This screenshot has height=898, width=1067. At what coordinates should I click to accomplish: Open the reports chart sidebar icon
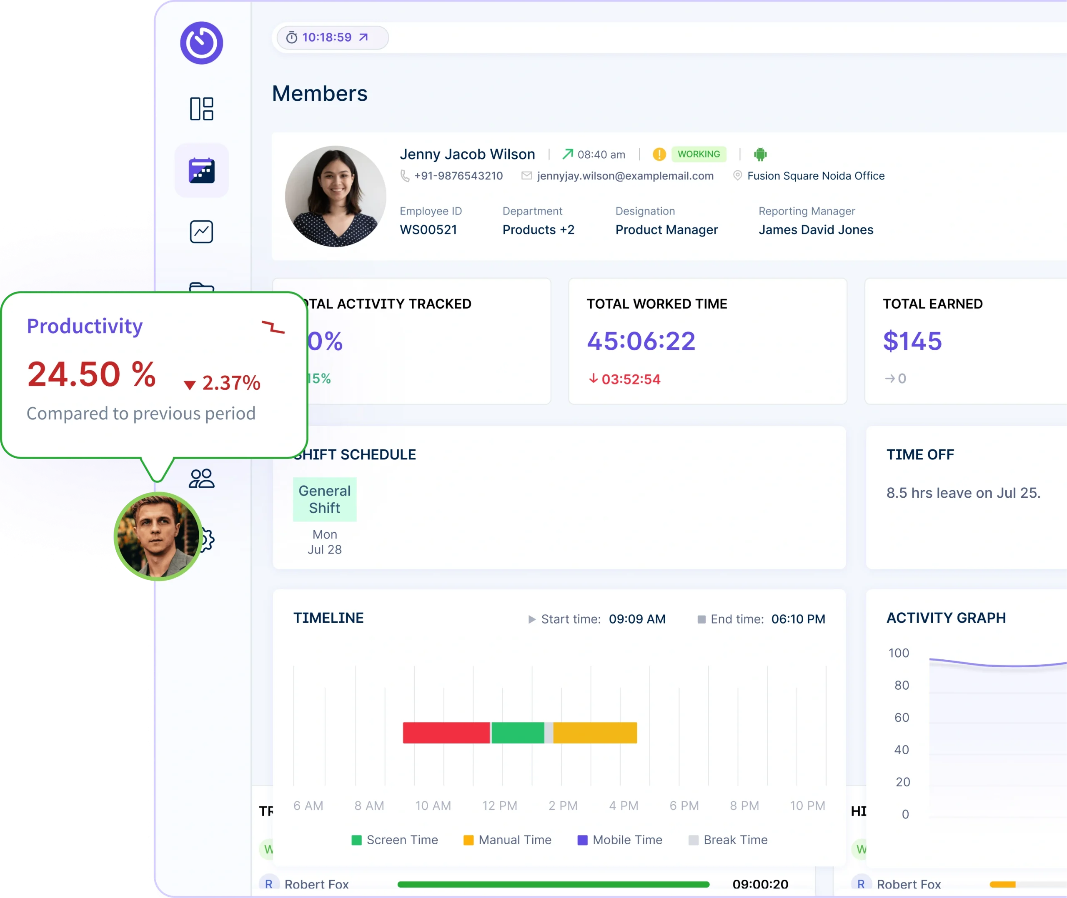tap(201, 232)
